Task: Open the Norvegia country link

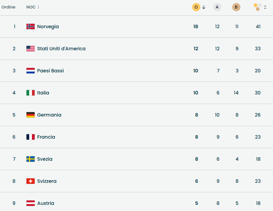Action: click(48, 27)
